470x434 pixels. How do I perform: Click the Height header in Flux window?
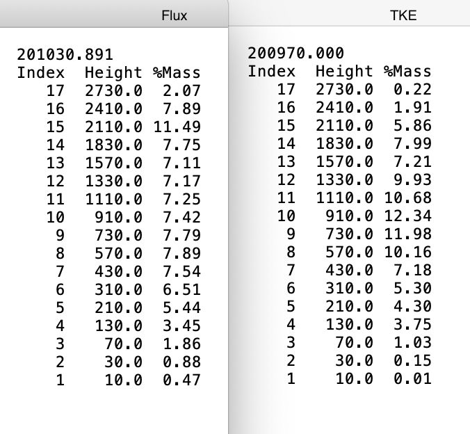click(113, 73)
